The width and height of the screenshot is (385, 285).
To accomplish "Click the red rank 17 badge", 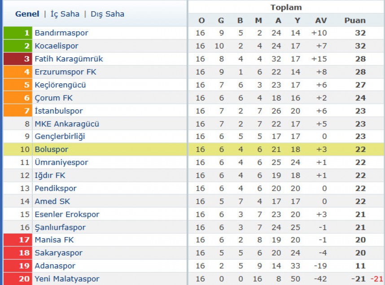I will click(x=17, y=240).
